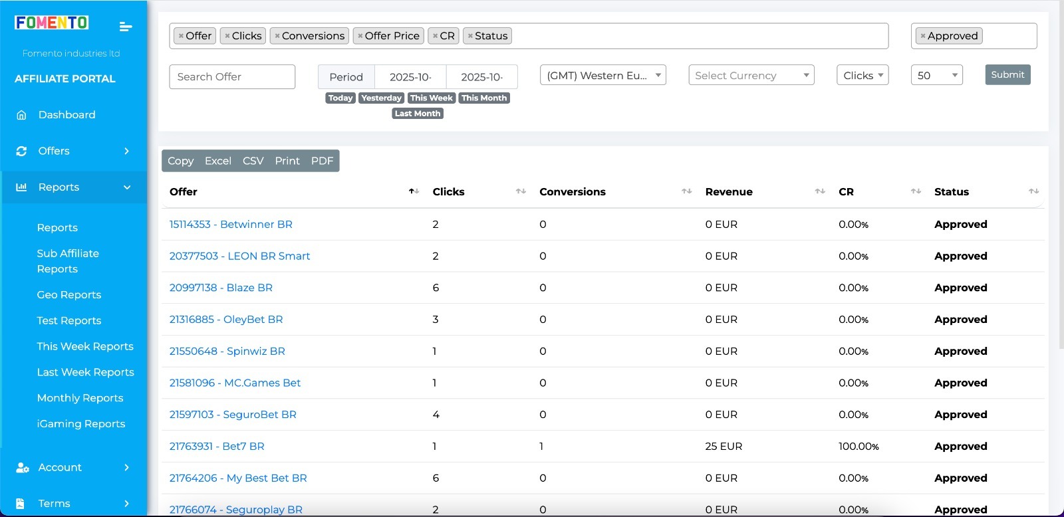Click the Terms document icon in sidebar

point(21,504)
